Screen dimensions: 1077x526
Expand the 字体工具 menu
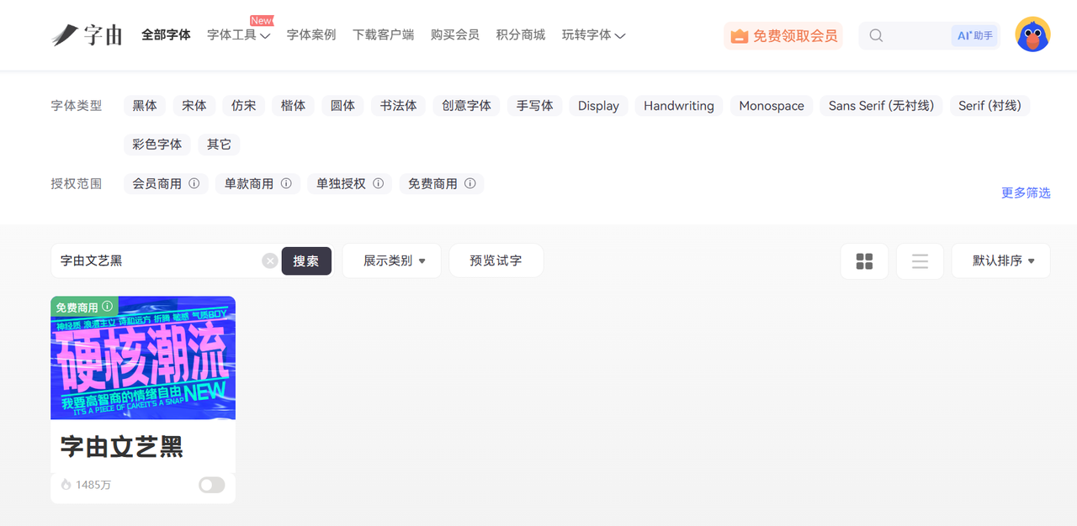(238, 35)
